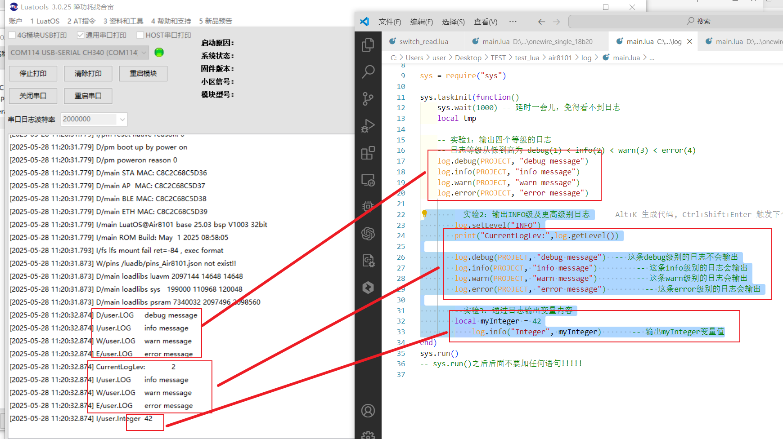The image size is (783, 439).
Task: Open Desktop breadcrumb segment
Action: tap(468, 58)
